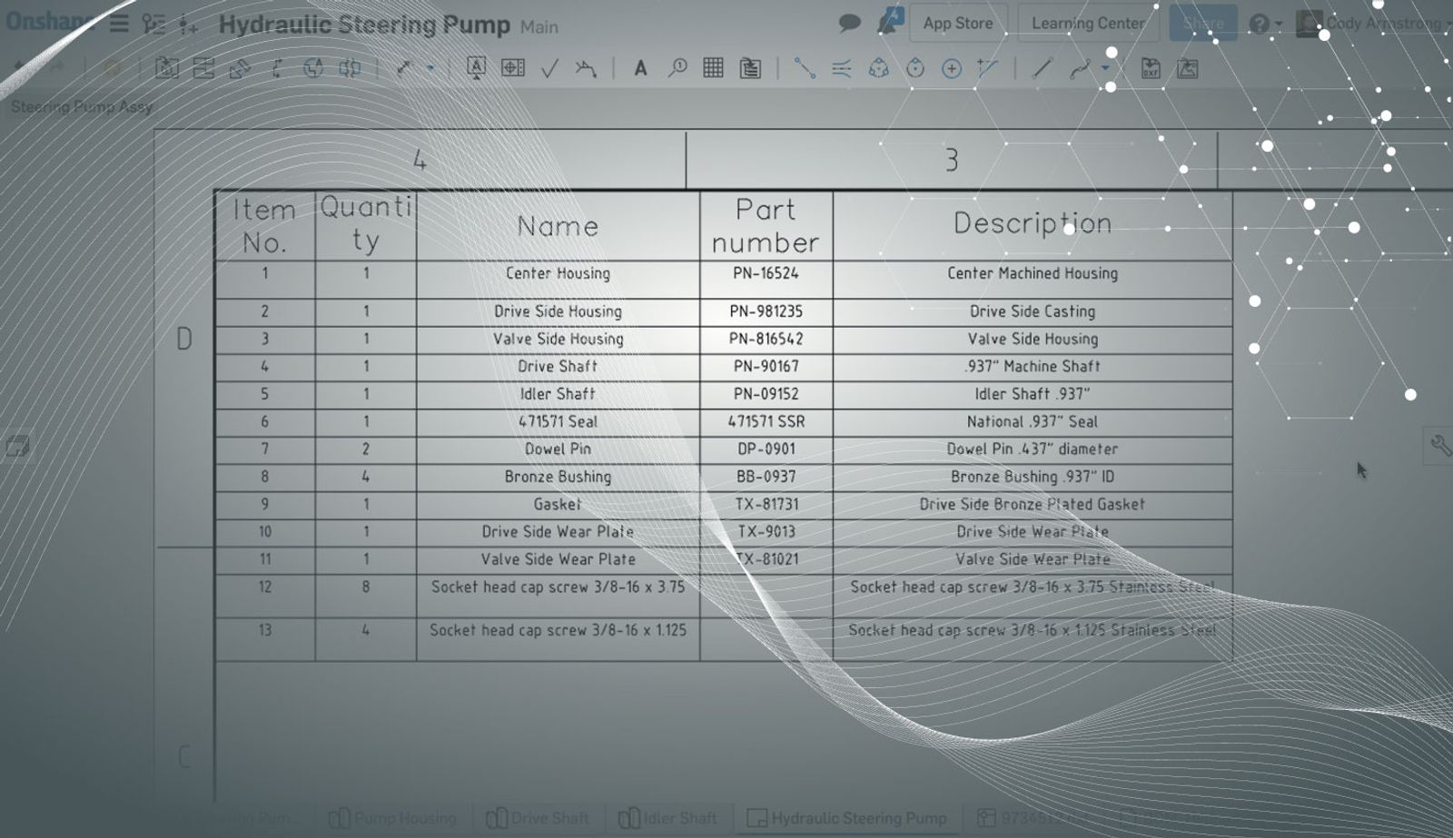This screenshot has height=838, width=1453.
Task: Select the Line sketch tool
Action: 1042,69
